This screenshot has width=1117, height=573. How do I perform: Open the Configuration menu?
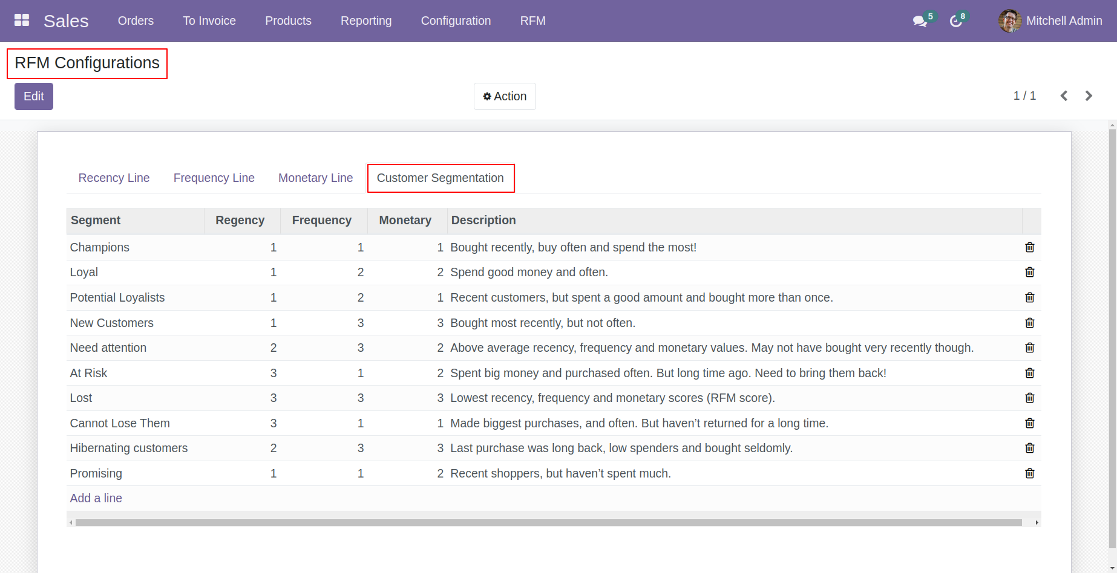click(x=456, y=21)
